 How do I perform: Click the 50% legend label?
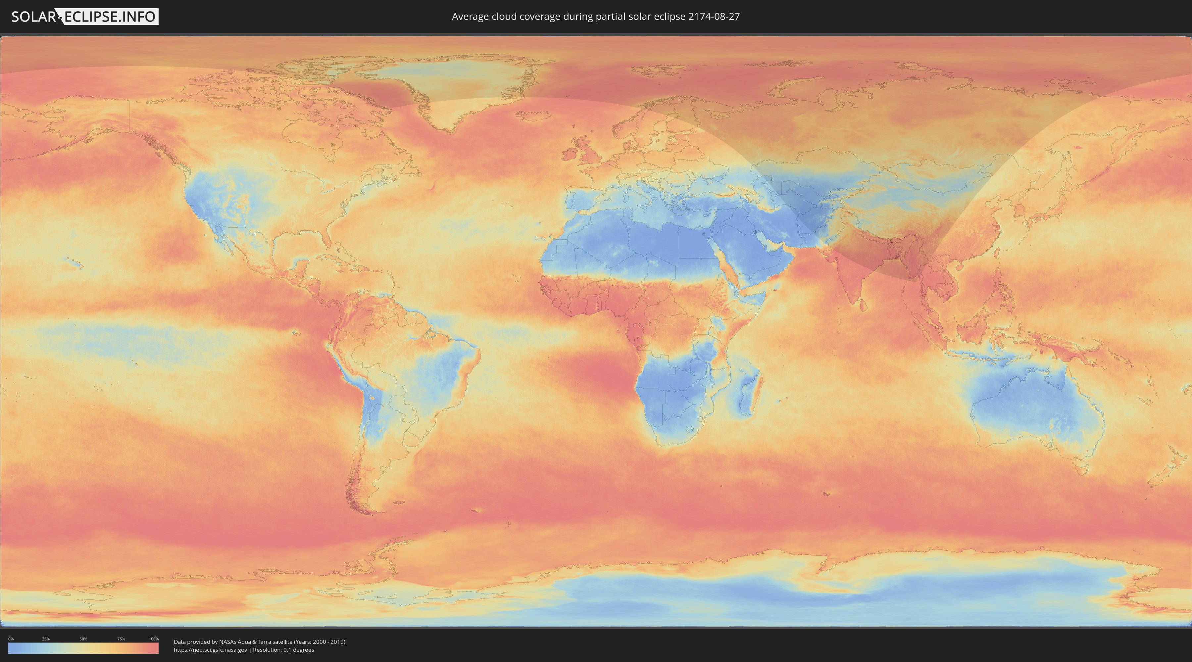(x=83, y=639)
